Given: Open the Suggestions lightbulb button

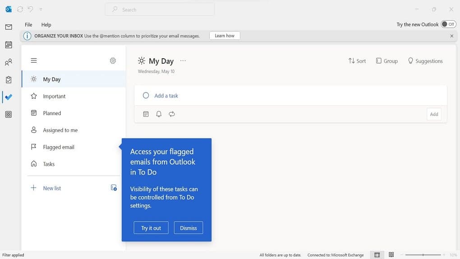Looking at the screenshot, I should click(x=425, y=61).
